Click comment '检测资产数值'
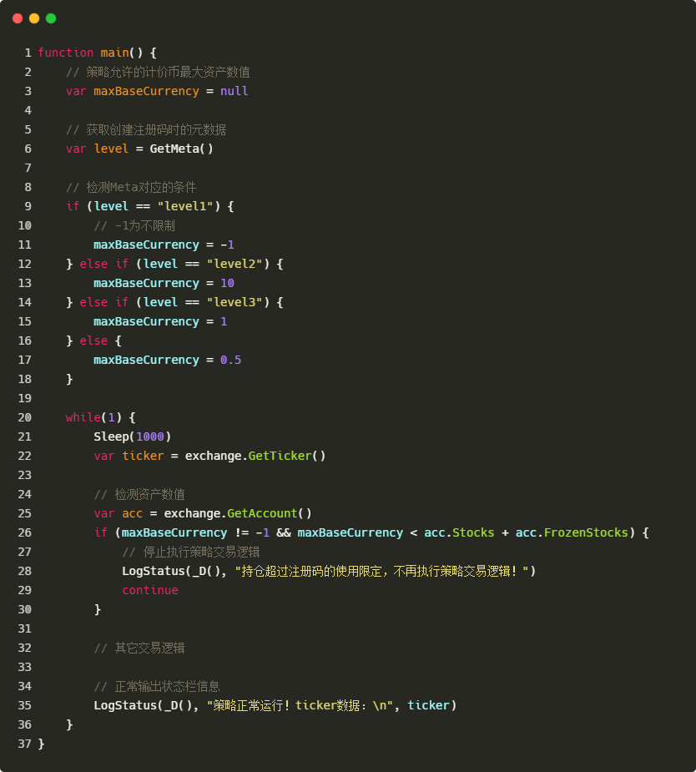The width and height of the screenshot is (696, 772). click(149, 494)
